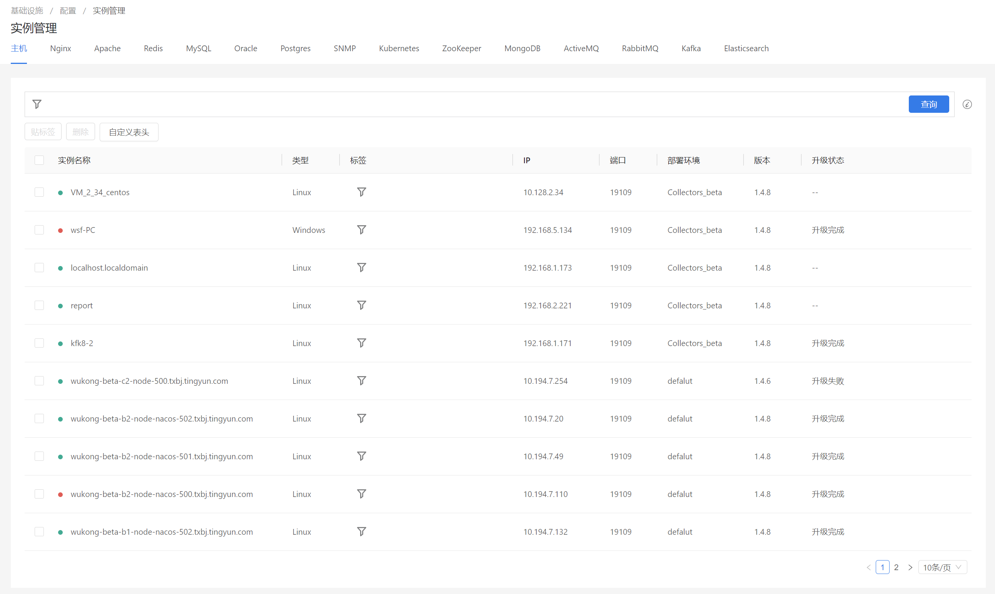The image size is (995, 594).
Task: Switch to the Apache tab
Action: click(x=107, y=49)
